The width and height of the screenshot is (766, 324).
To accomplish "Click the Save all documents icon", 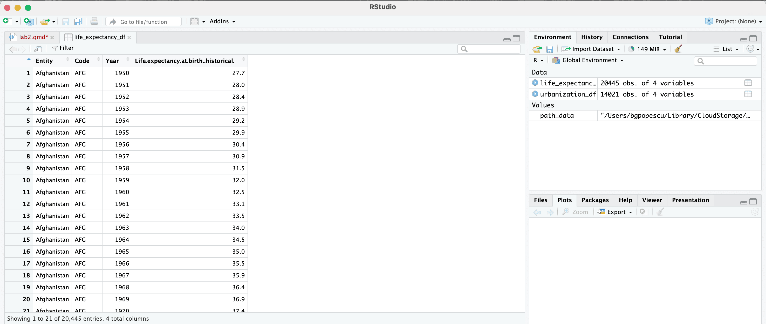I will pos(78,21).
